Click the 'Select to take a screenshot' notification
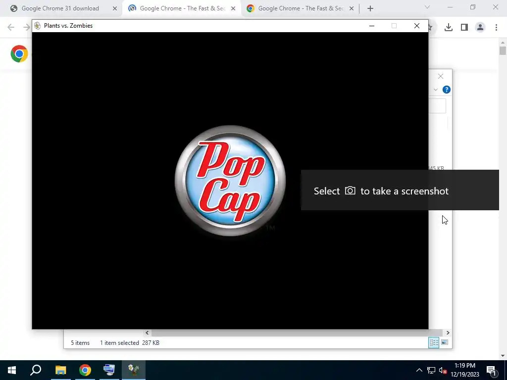Image resolution: width=507 pixels, height=380 pixels. pos(400,190)
